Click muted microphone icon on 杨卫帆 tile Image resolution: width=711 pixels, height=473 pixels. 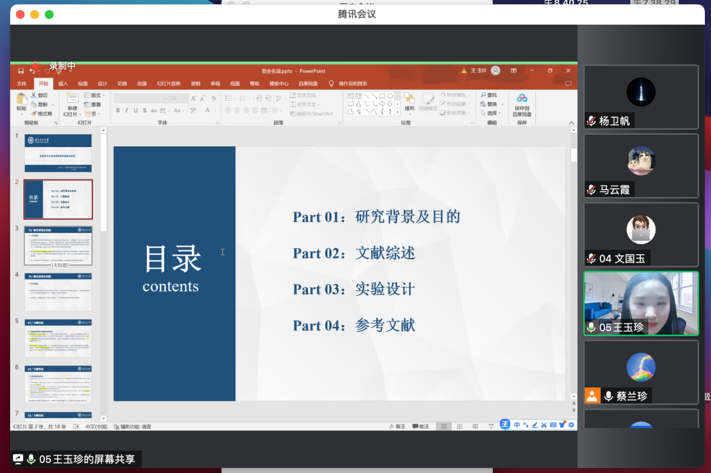click(x=591, y=121)
